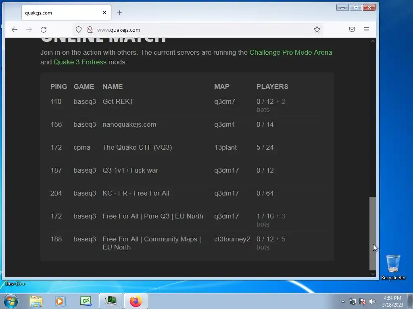Open the taskbar clock and date
The image size is (413, 309).
pos(392,301)
